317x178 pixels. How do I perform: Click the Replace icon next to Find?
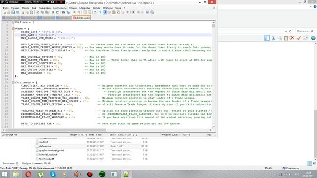coord(68,12)
